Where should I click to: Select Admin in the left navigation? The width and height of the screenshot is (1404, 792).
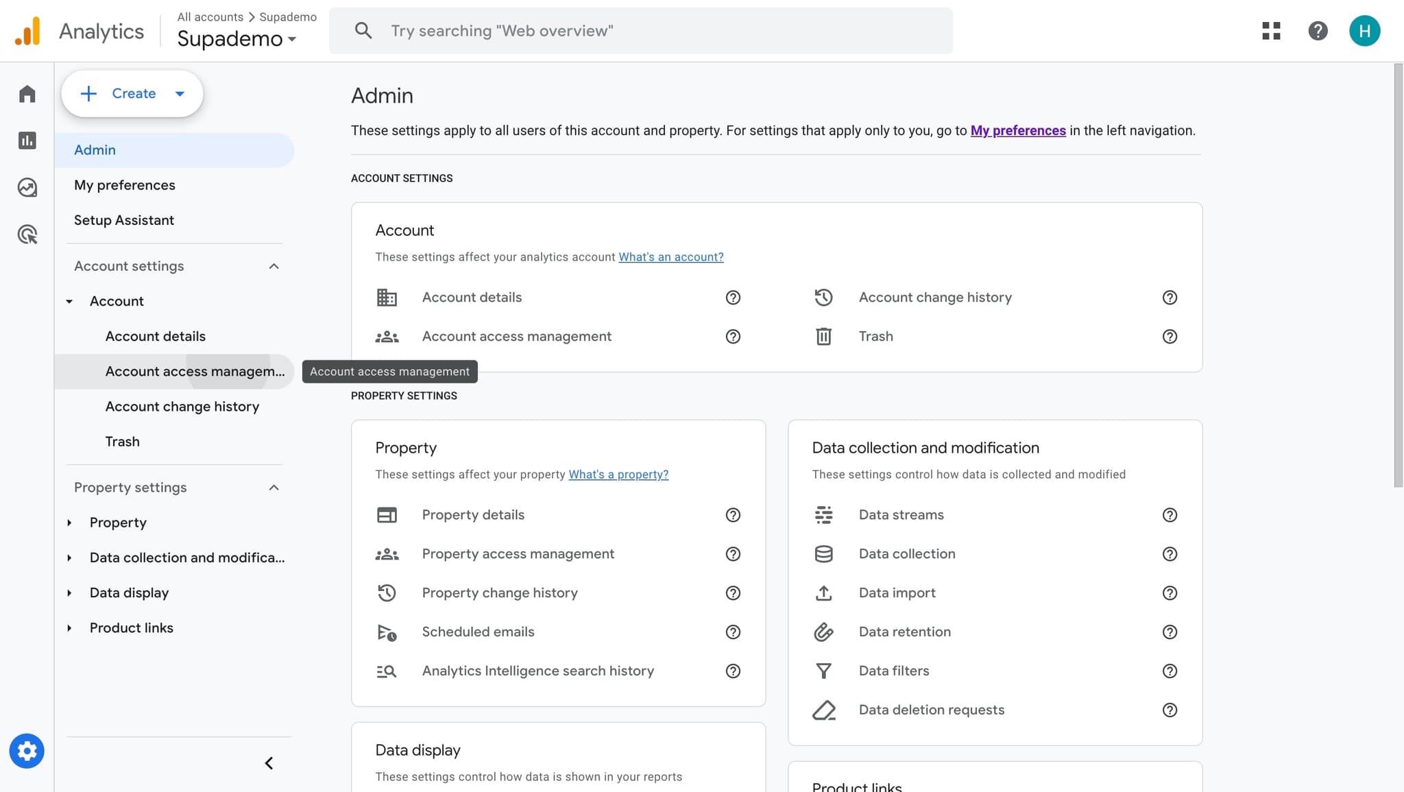click(x=95, y=149)
